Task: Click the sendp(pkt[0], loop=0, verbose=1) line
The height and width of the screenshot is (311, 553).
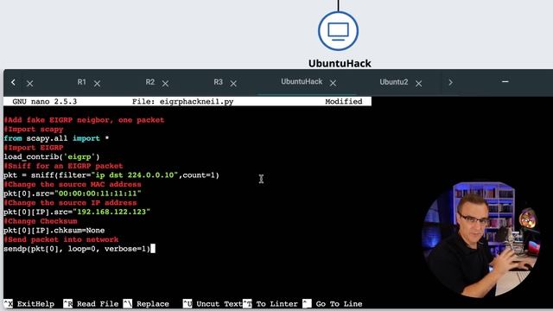Action: click(77, 249)
